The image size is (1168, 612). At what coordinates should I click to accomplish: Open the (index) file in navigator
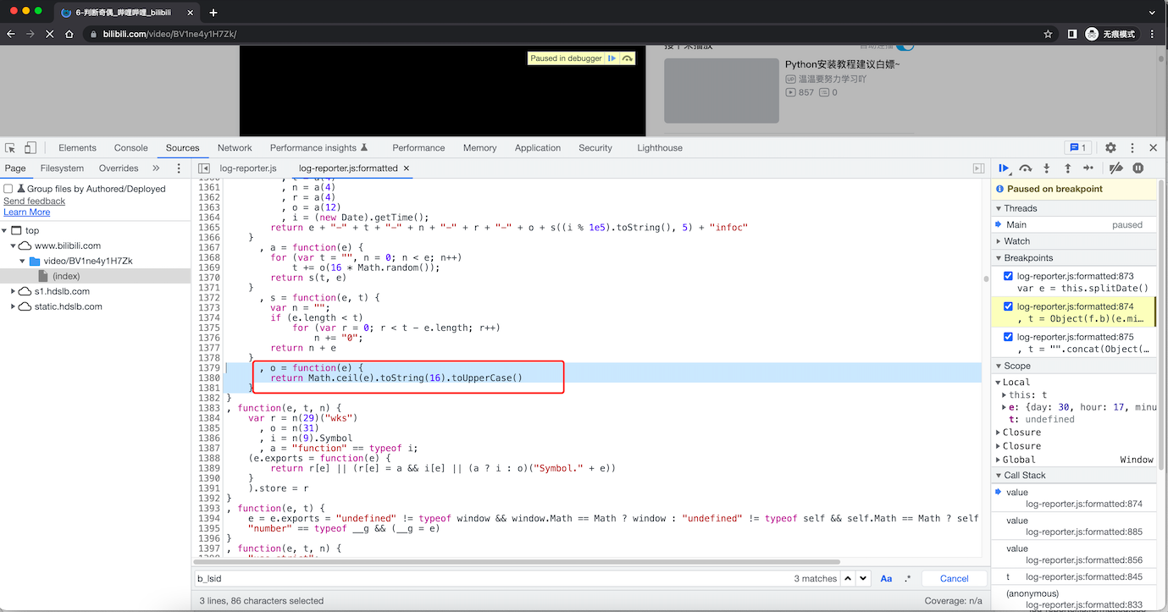click(66, 276)
